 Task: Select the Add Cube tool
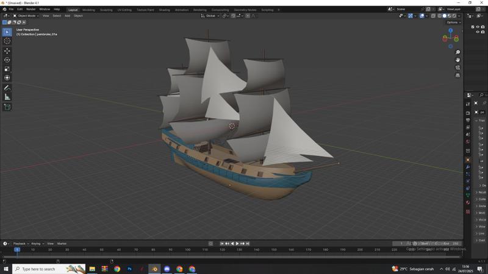[x=7, y=107]
